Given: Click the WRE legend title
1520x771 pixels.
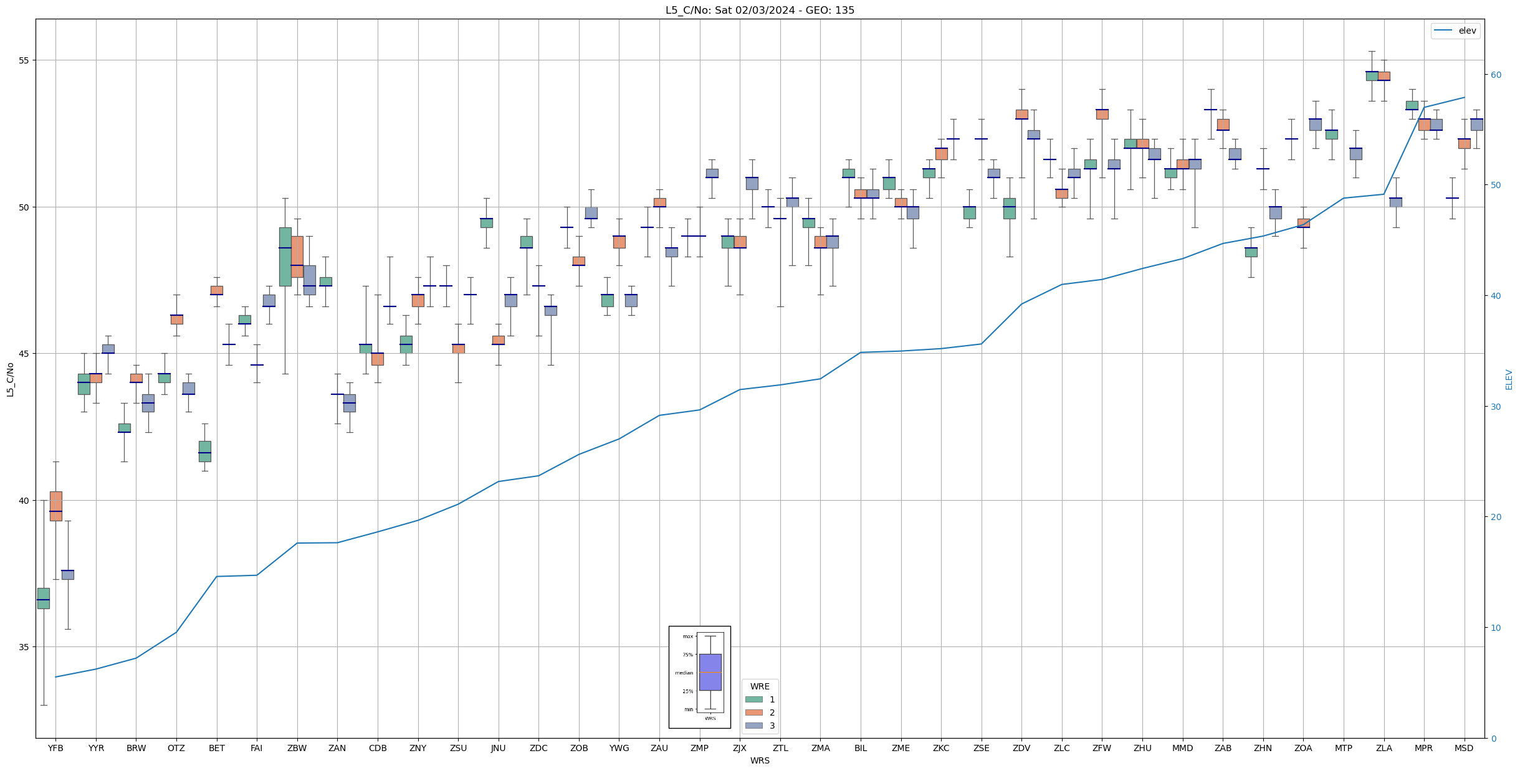Looking at the screenshot, I should 760,686.
